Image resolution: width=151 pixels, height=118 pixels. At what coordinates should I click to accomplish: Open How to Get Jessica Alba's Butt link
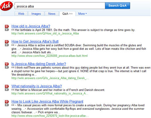[x=35, y=42]
